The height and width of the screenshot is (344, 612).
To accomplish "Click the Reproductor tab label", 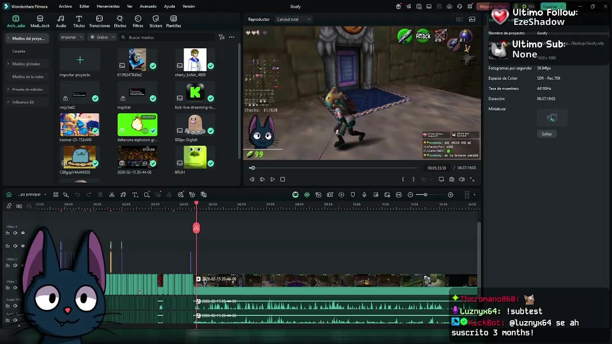I will 259,19.
